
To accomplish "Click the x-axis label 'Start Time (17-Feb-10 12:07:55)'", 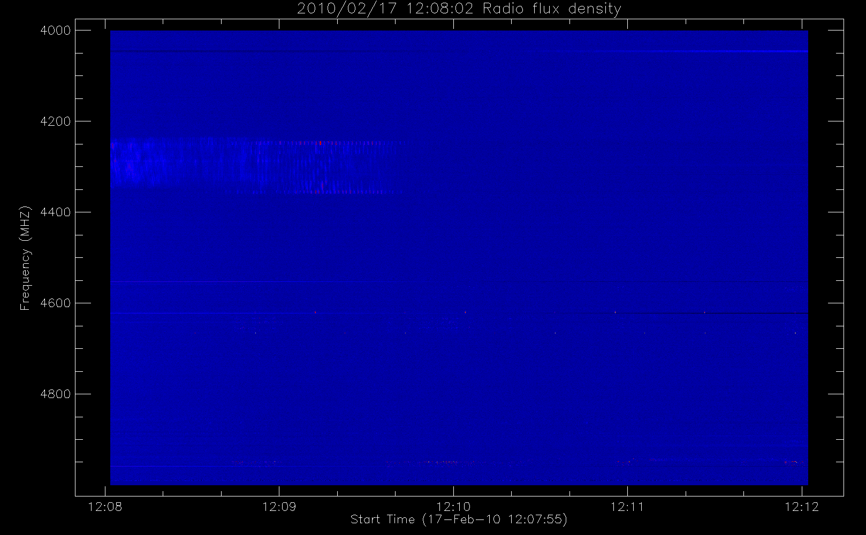I will [459, 519].
